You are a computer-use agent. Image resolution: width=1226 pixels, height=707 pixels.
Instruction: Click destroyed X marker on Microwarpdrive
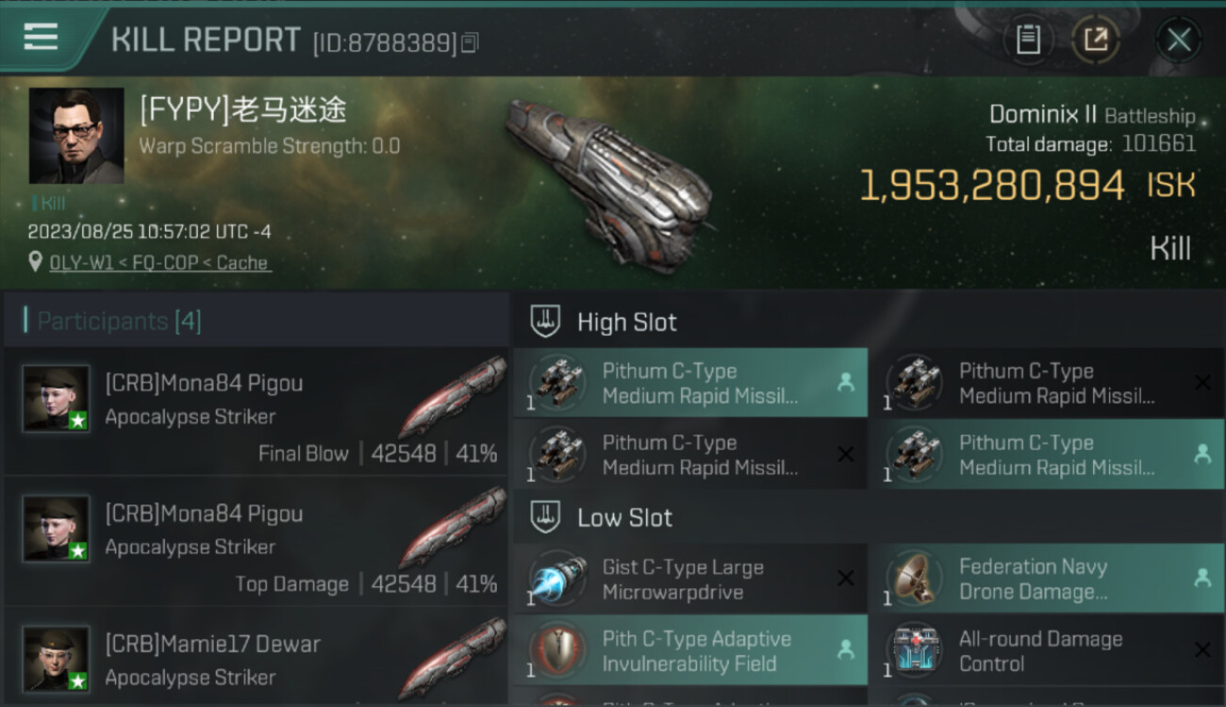846,579
